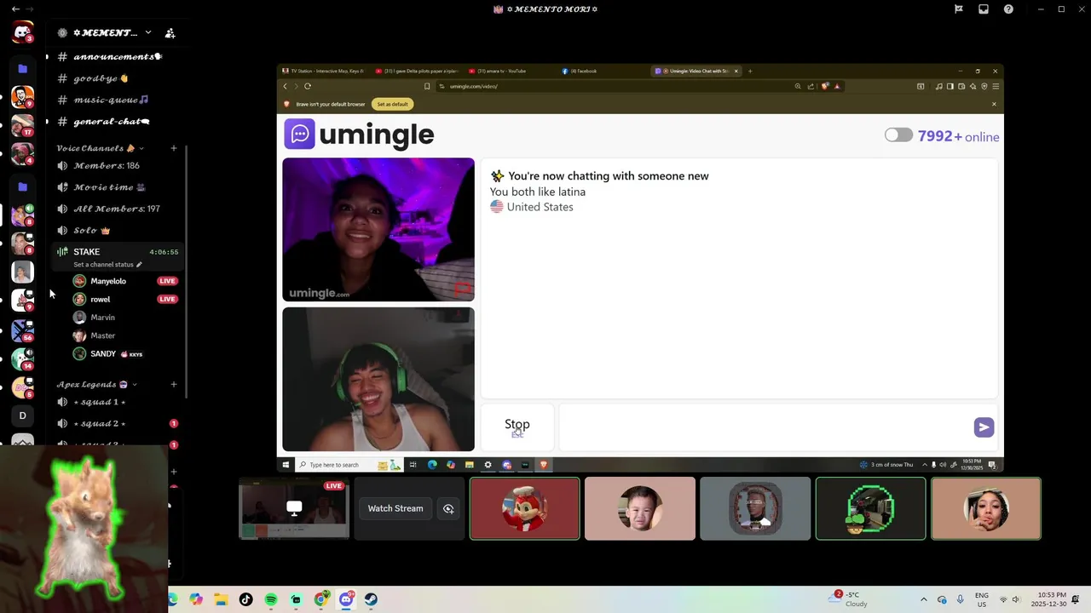The image size is (1091, 613).
Task: Select the woman avatar participant tile
Action: point(986,508)
